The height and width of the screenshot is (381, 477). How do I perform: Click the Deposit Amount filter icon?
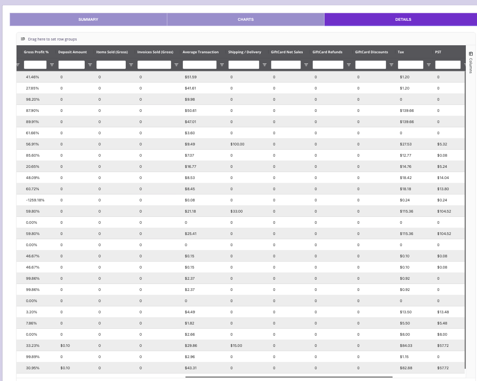pos(90,65)
